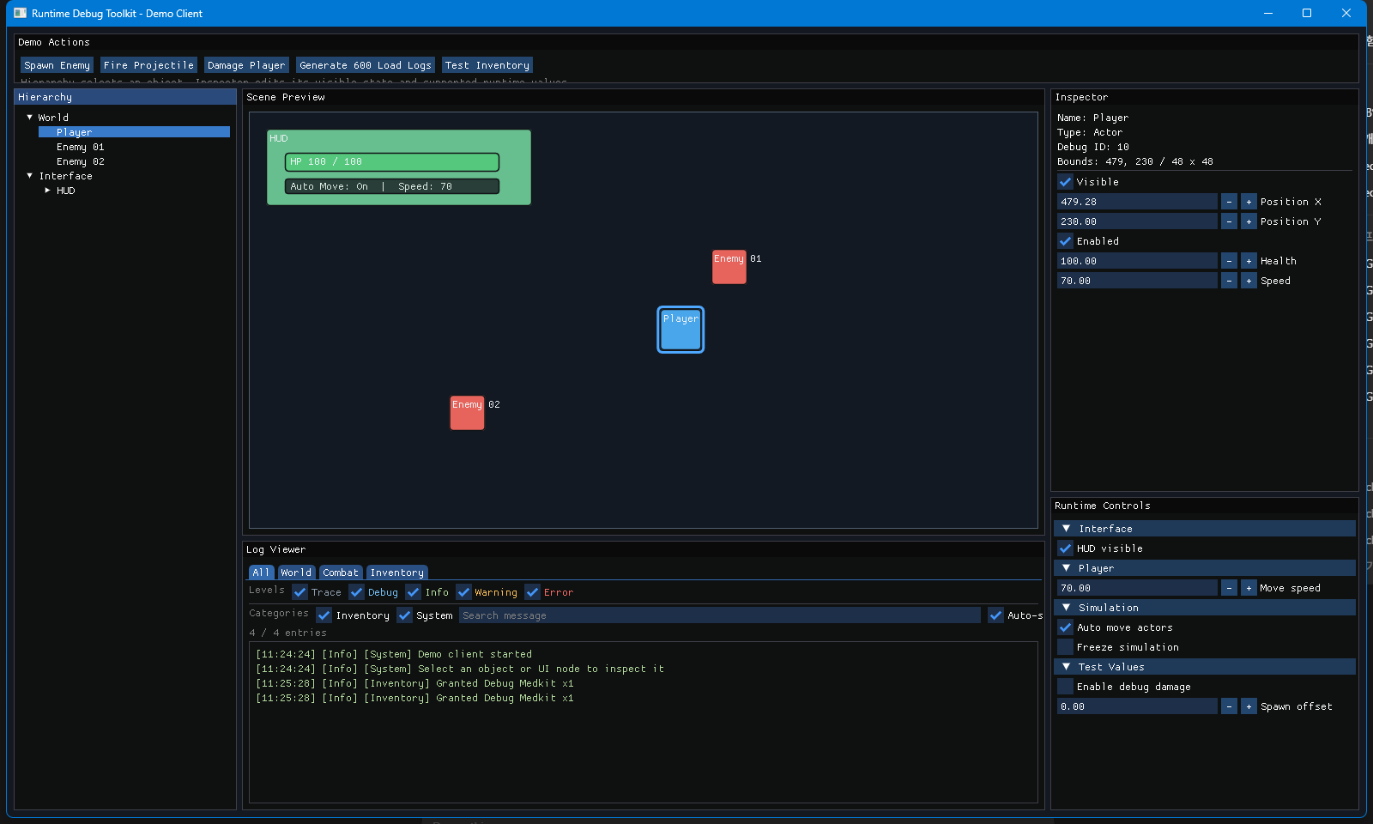
Task: Switch to the World log tab
Action: [x=296, y=573]
